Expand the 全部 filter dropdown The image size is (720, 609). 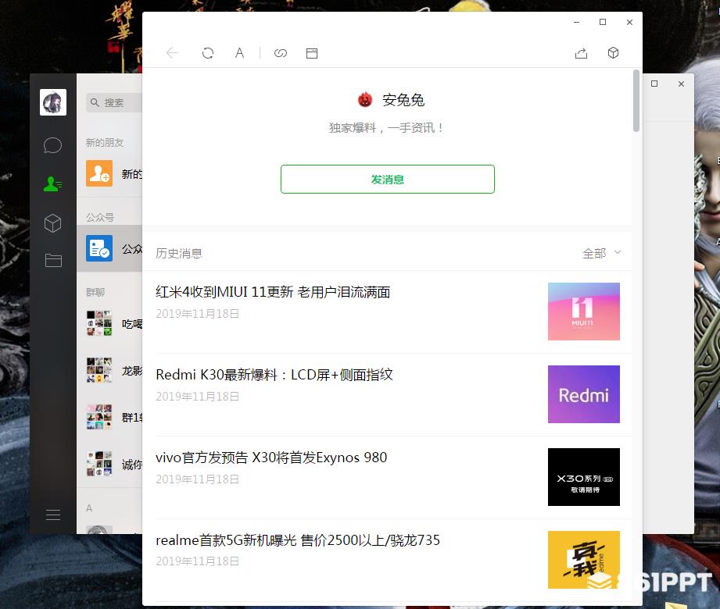point(601,253)
